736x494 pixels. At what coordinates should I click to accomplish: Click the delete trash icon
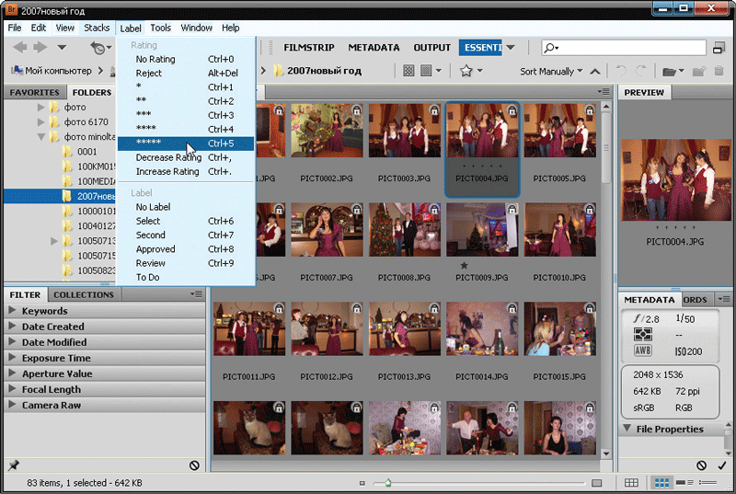[719, 71]
